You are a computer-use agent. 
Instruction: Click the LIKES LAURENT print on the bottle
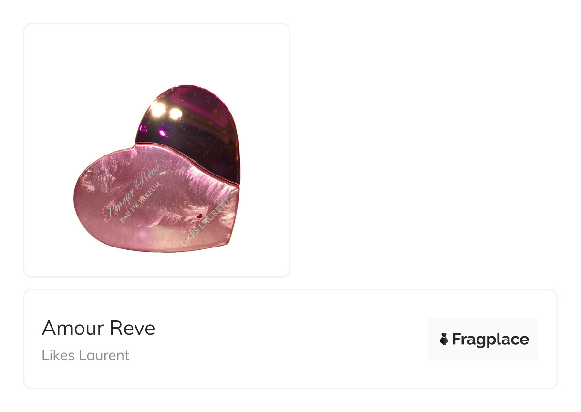[x=205, y=221]
